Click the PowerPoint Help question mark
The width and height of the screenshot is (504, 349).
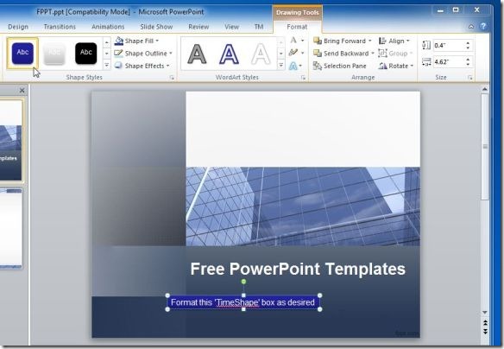[482, 27]
